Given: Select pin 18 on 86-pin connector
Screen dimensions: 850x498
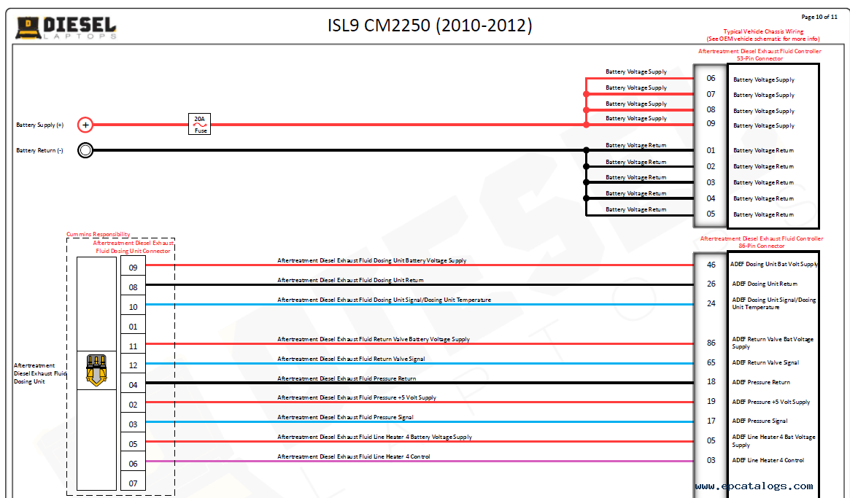Looking at the screenshot, I should 711,381.
